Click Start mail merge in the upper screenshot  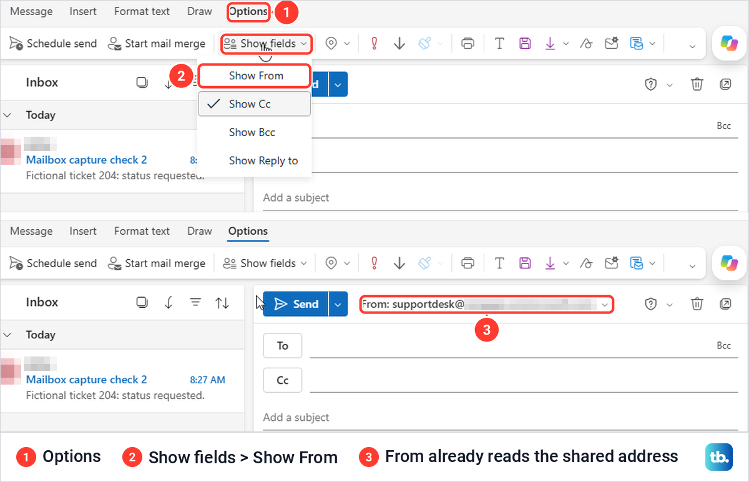(157, 43)
